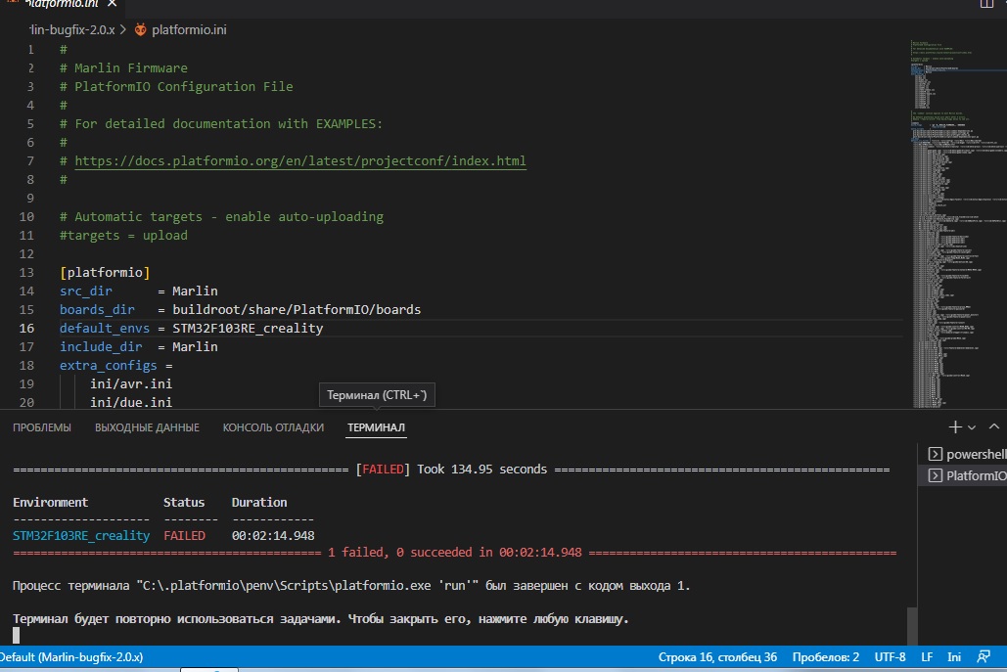Viewport: 1007px width, 672px height.
Task: Open the terminal launch profile dropdown
Action: click(x=972, y=427)
